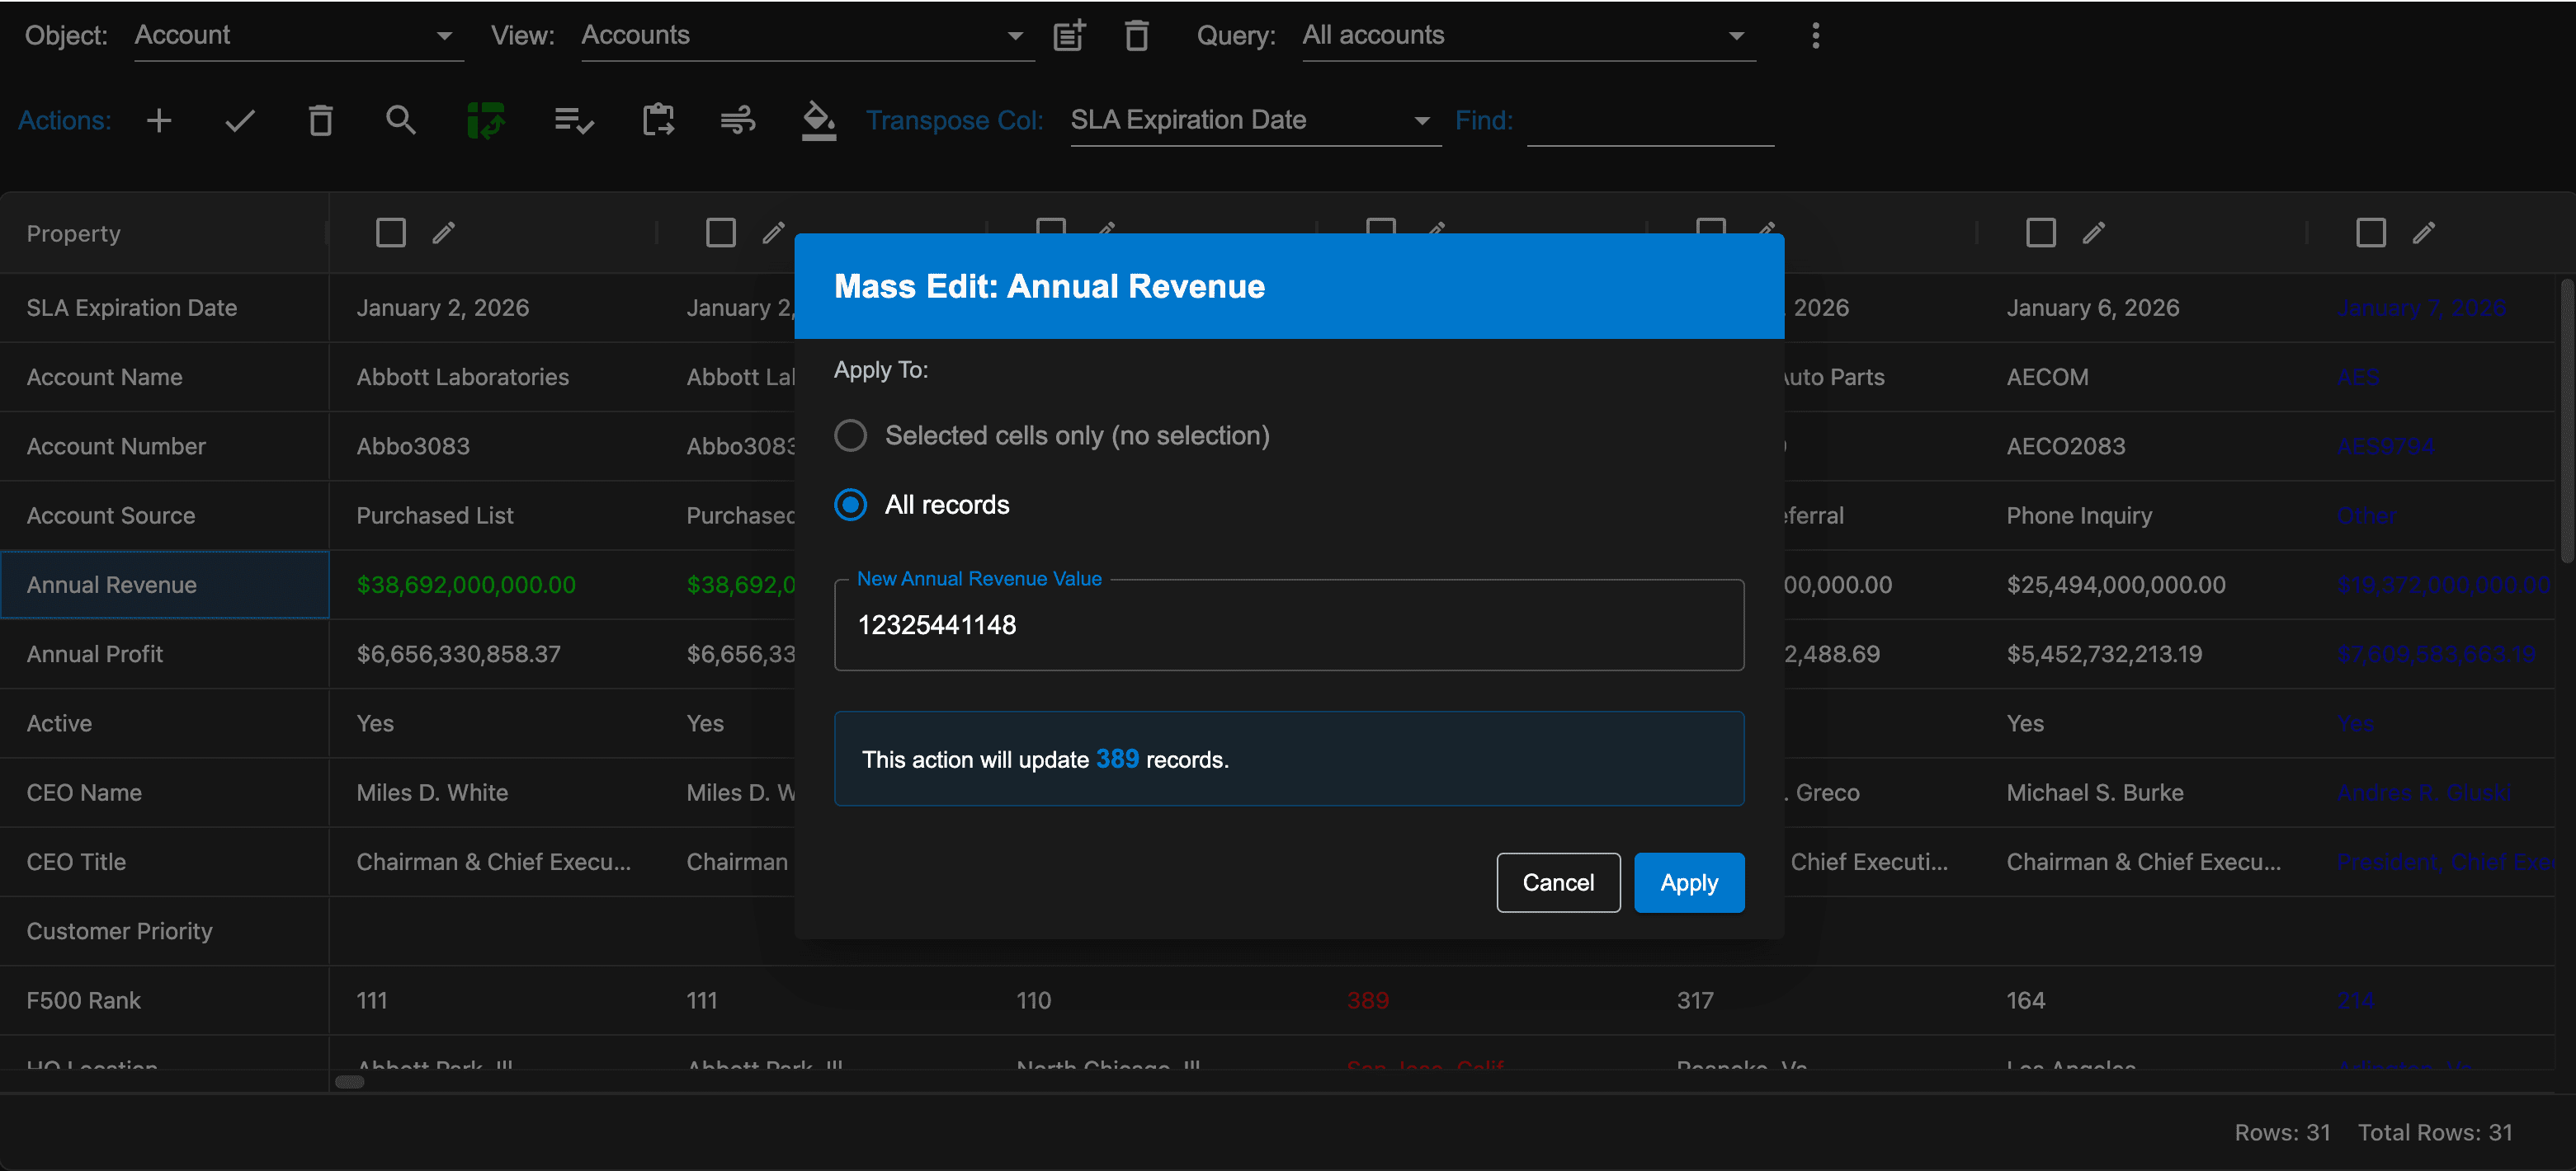Click the clipboard paste icon in Actions
Viewport: 2576px width, 1171px height.
pyautogui.click(x=657, y=121)
